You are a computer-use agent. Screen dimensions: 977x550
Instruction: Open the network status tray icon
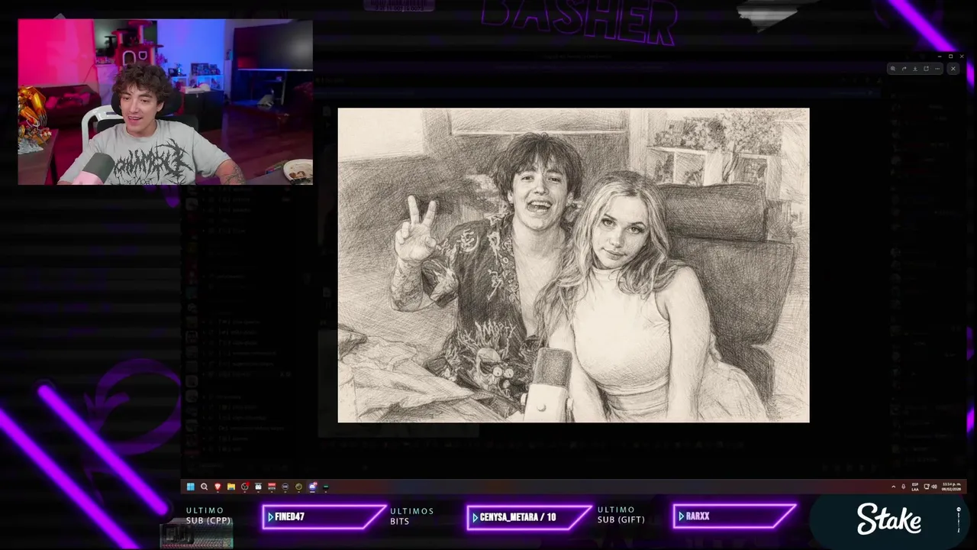(x=927, y=487)
